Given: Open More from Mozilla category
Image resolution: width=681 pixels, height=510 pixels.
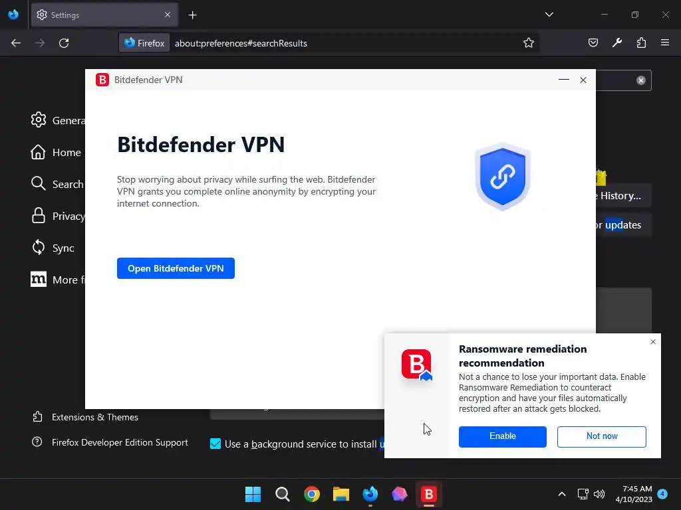Looking at the screenshot, I should coord(58,280).
